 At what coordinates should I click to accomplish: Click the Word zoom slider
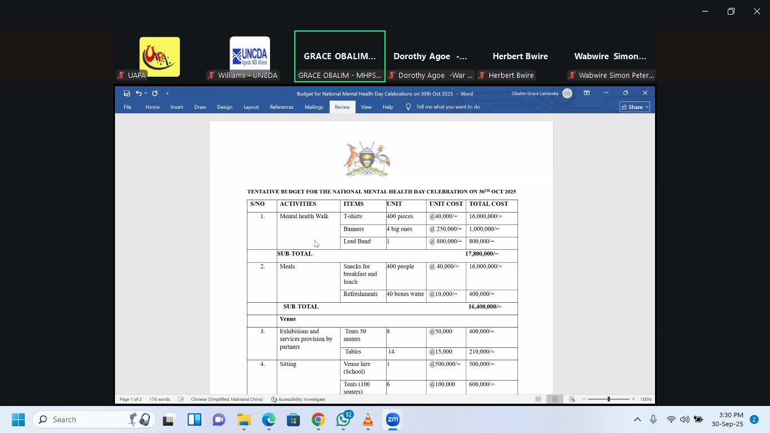609,399
